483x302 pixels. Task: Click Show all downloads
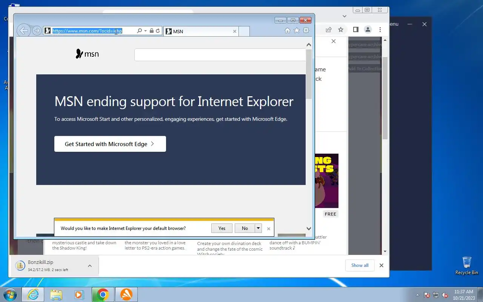360,265
